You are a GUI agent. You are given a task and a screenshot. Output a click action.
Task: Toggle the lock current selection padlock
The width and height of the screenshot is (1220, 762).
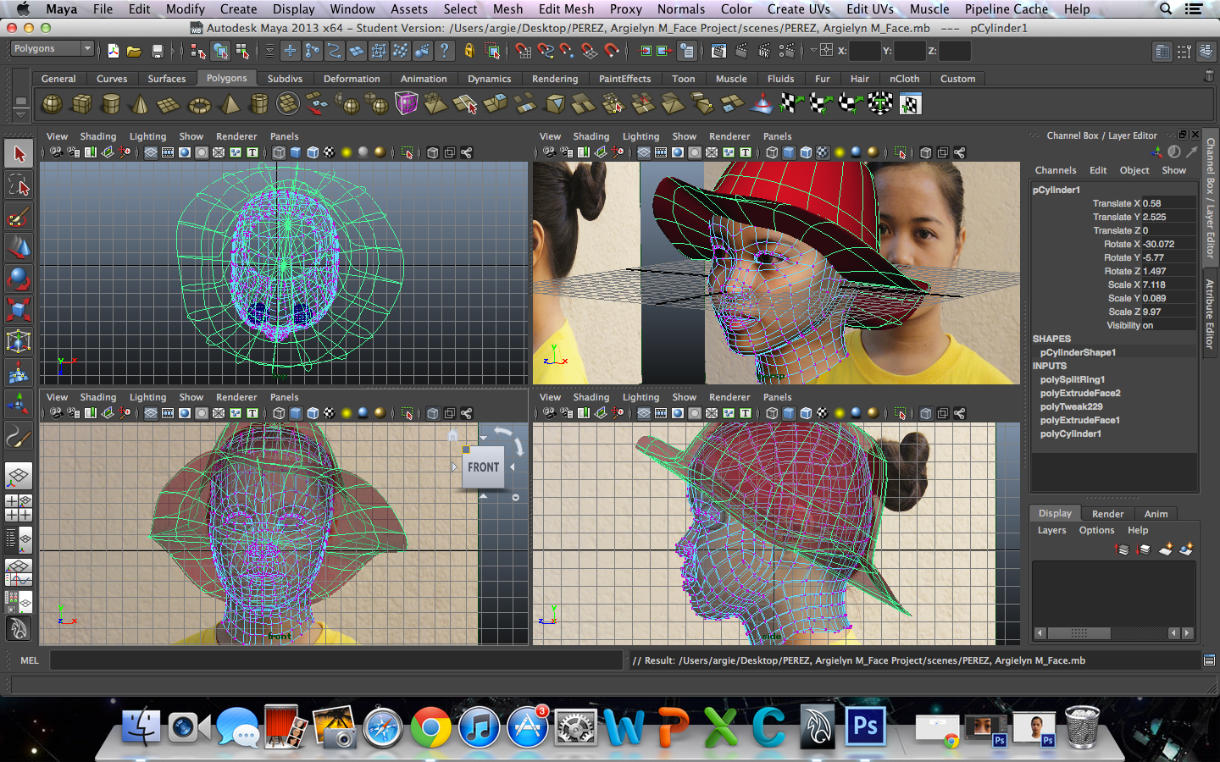point(469,51)
